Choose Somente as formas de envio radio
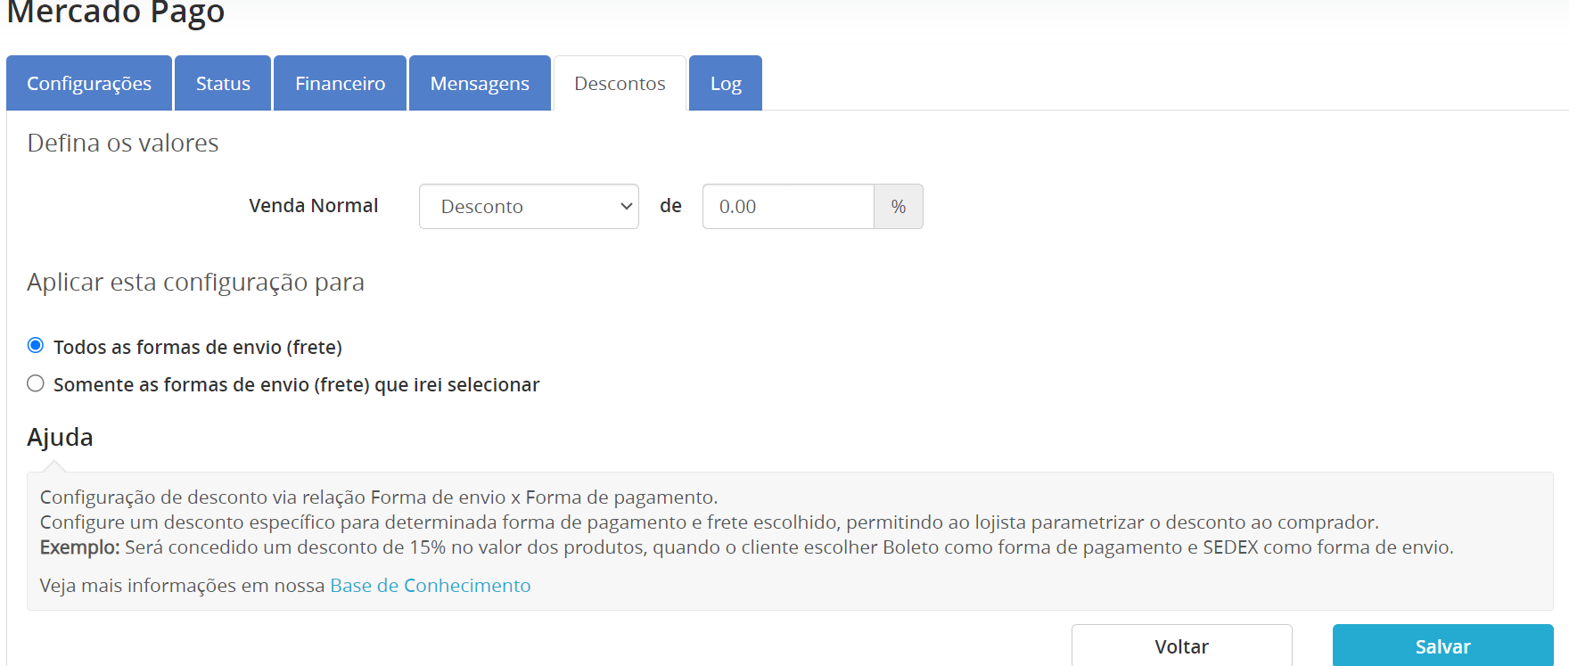Screen dimensions: 1569x666 (36, 383)
